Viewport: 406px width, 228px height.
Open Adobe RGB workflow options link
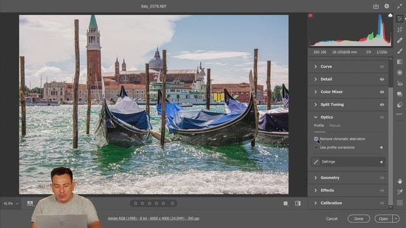[154, 218]
